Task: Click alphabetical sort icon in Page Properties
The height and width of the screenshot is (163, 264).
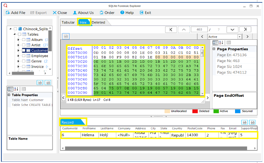Action: click(x=221, y=43)
